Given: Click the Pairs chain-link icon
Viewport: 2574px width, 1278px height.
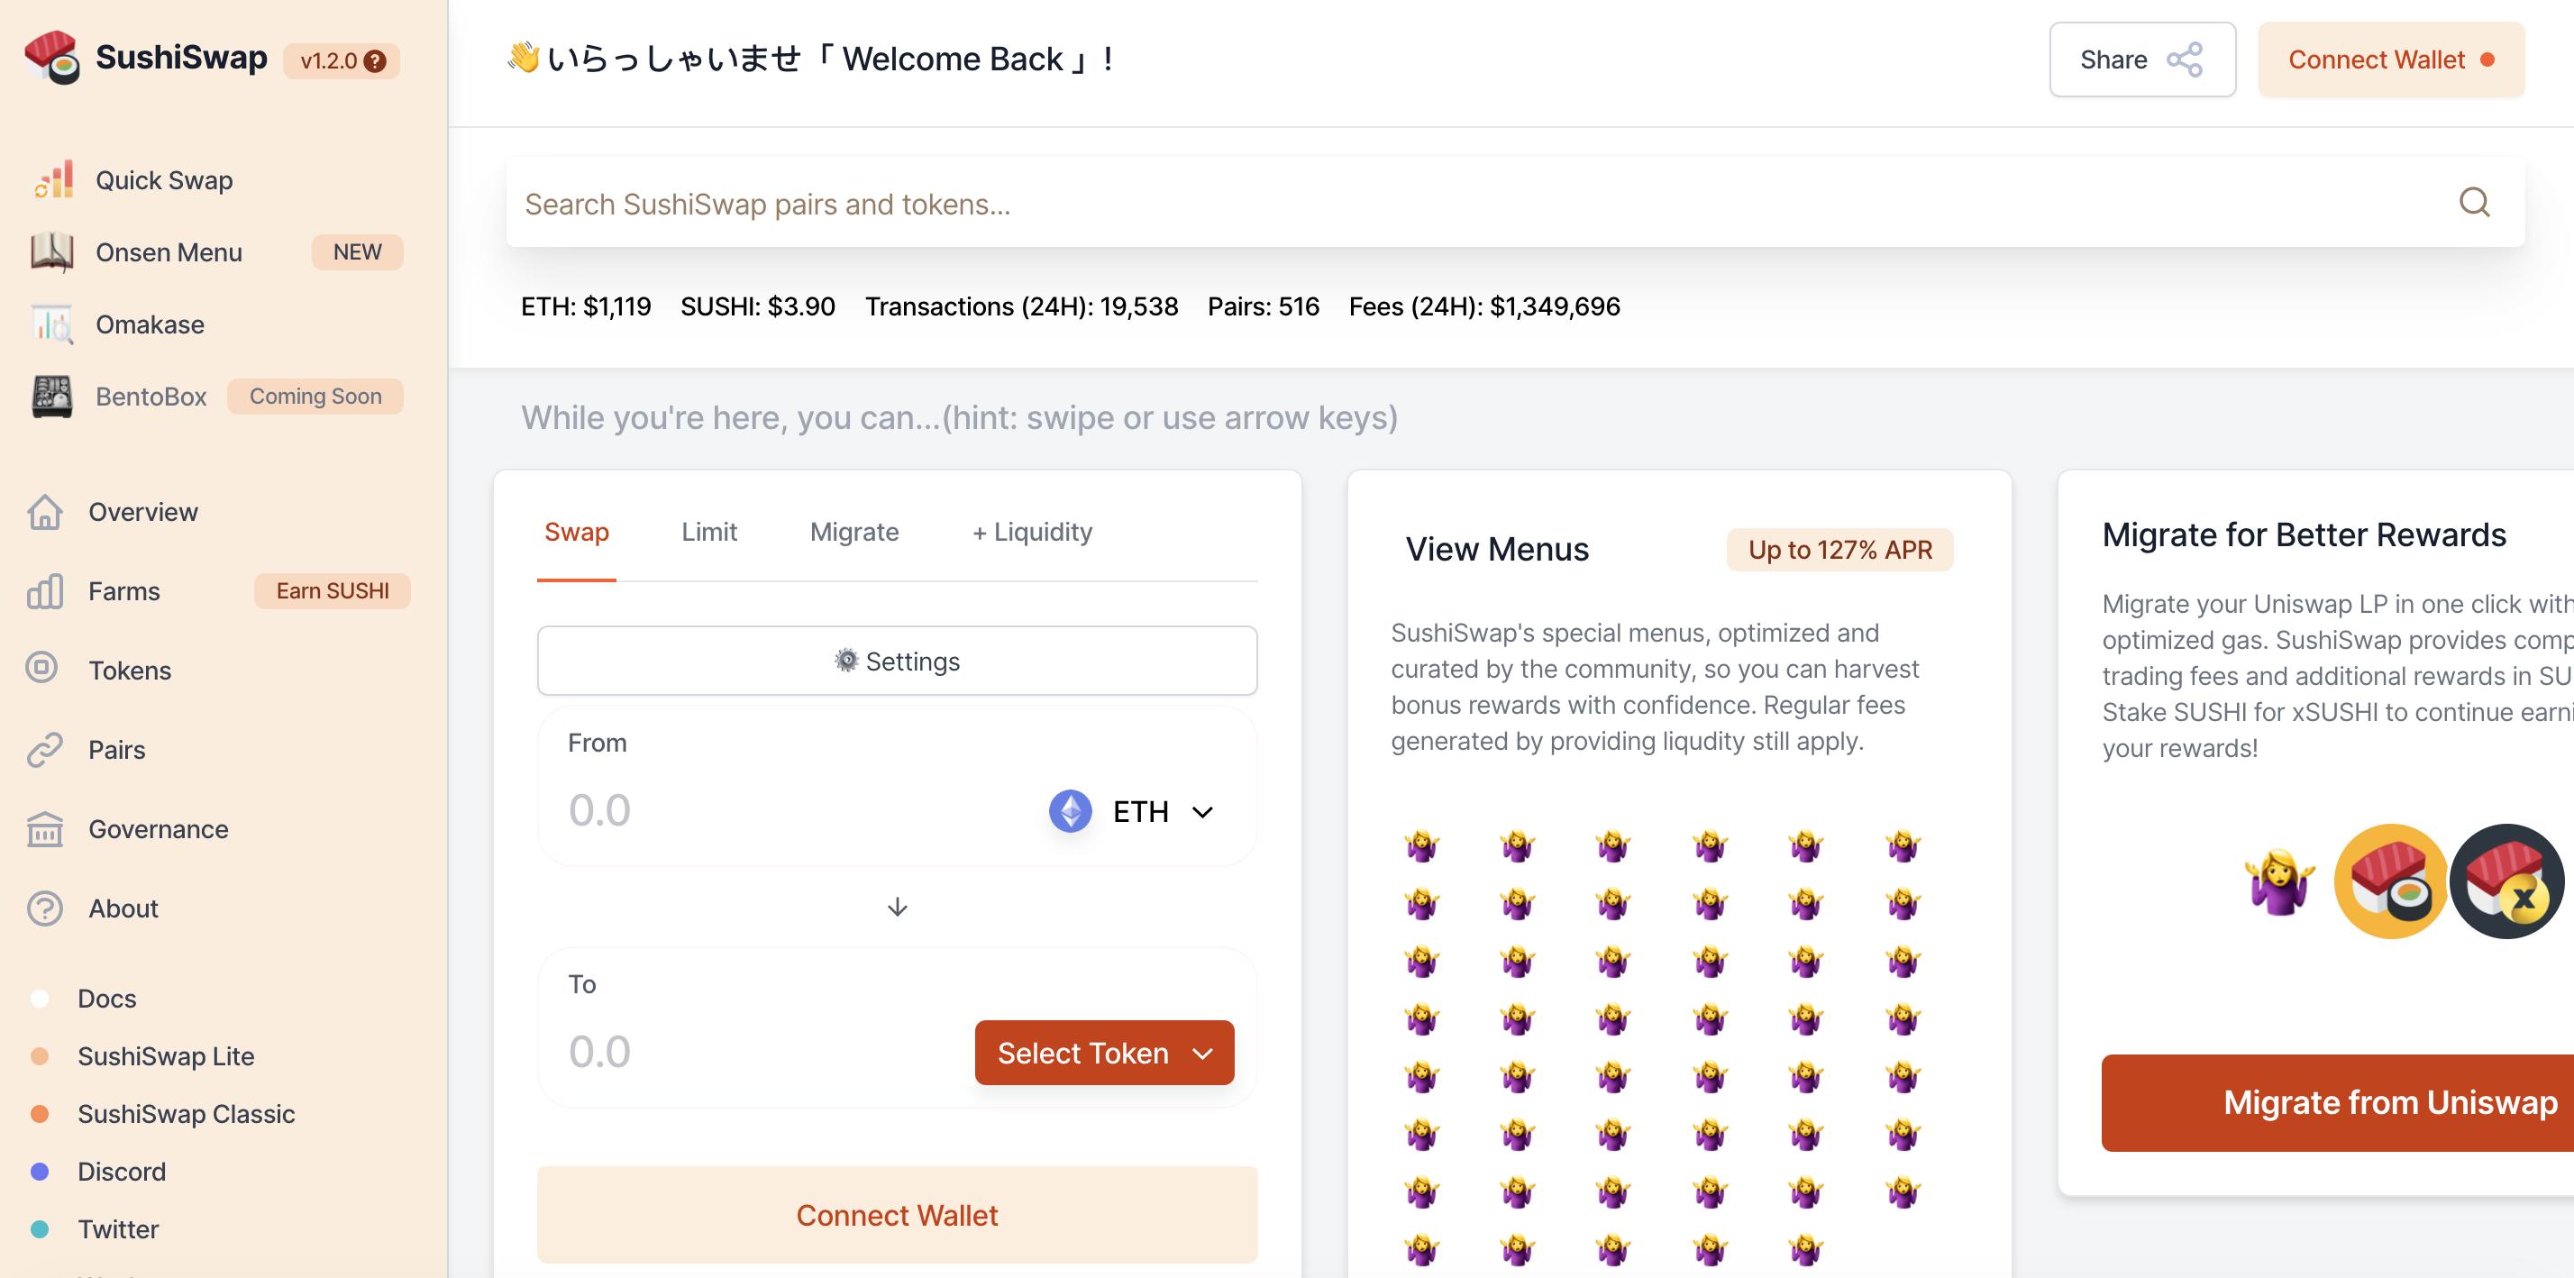Looking at the screenshot, I should pos(44,750).
